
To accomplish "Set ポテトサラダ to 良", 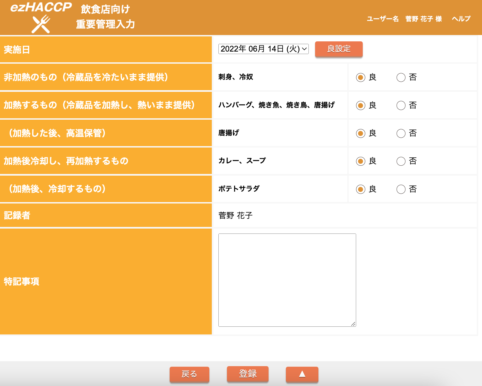I will tap(361, 189).
